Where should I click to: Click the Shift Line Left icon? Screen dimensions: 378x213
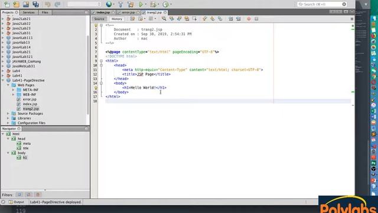[231, 18]
